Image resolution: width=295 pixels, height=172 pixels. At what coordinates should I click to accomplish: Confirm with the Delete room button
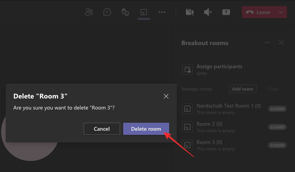pos(146,129)
